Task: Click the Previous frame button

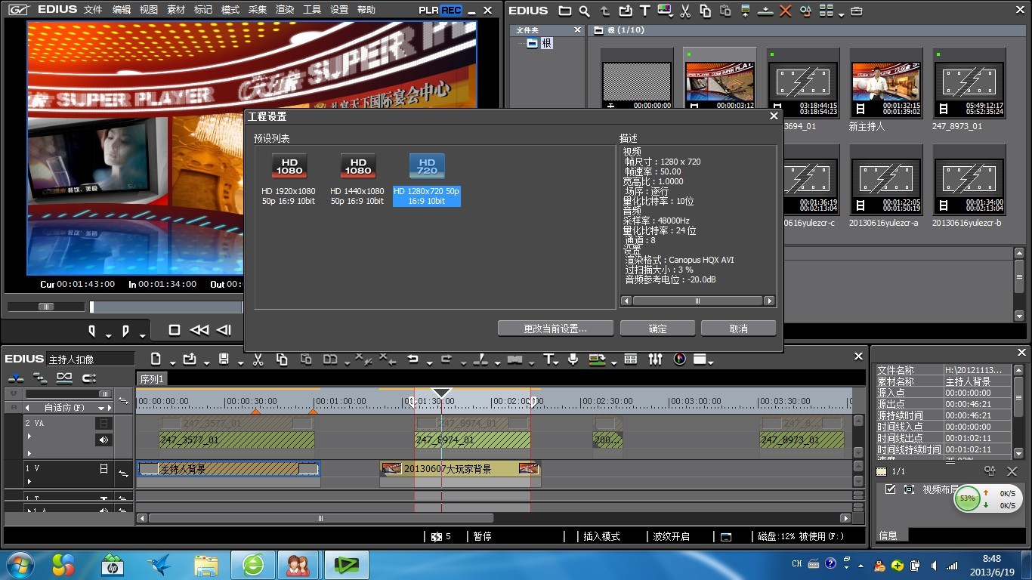Action: click(x=224, y=330)
